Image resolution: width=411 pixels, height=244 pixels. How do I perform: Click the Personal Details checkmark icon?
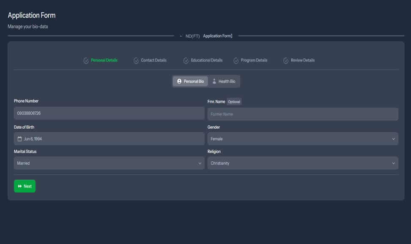[86, 60]
